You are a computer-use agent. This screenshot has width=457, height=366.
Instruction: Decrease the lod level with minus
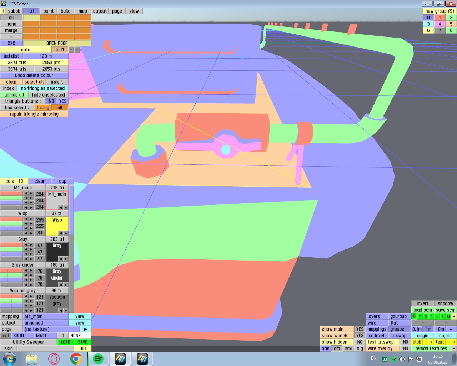[71, 50]
